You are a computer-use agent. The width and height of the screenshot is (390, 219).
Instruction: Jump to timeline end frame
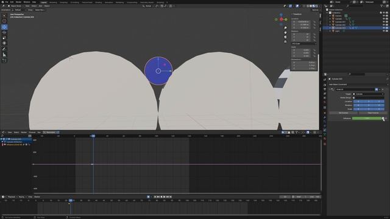171,196
